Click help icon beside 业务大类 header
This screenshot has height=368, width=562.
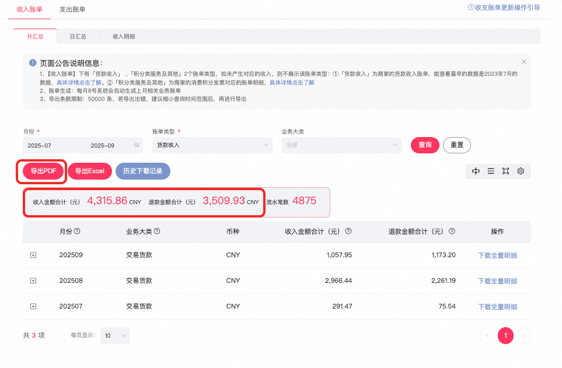coord(157,232)
